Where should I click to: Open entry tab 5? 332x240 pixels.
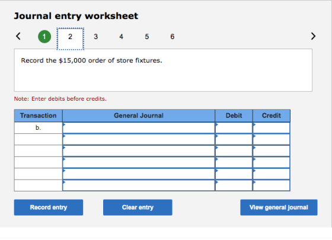(147, 37)
